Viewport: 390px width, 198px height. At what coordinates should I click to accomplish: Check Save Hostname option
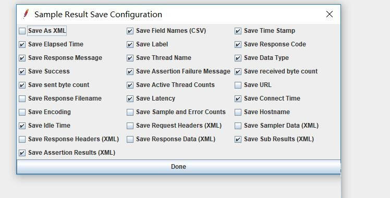tap(238, 113)
